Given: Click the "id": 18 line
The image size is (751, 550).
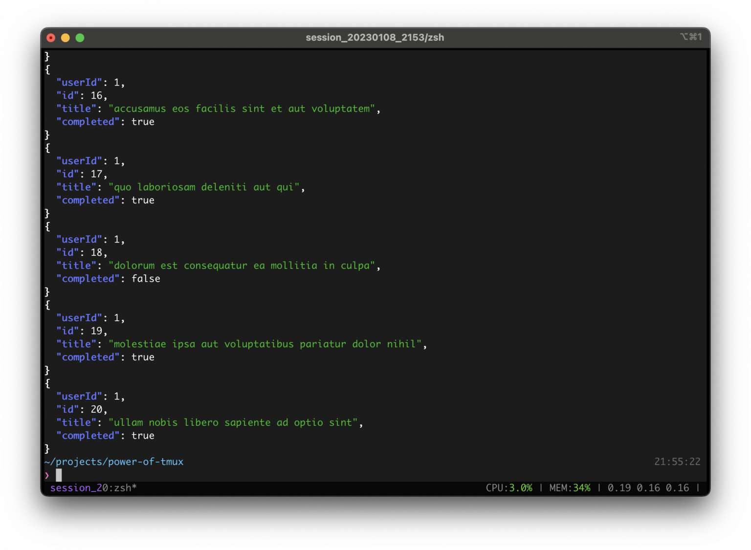Looking at the screenshot, I should click(82, 252).
